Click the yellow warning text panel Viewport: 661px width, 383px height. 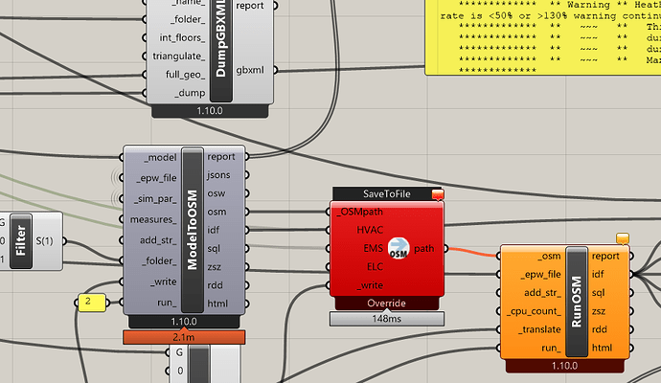[543, 37]
